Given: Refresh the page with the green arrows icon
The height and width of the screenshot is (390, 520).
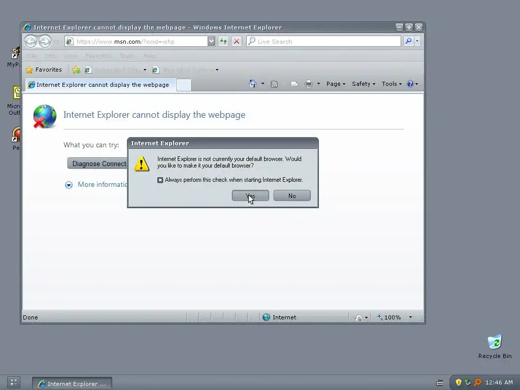Looking at the screenshot, I should 223,41.
